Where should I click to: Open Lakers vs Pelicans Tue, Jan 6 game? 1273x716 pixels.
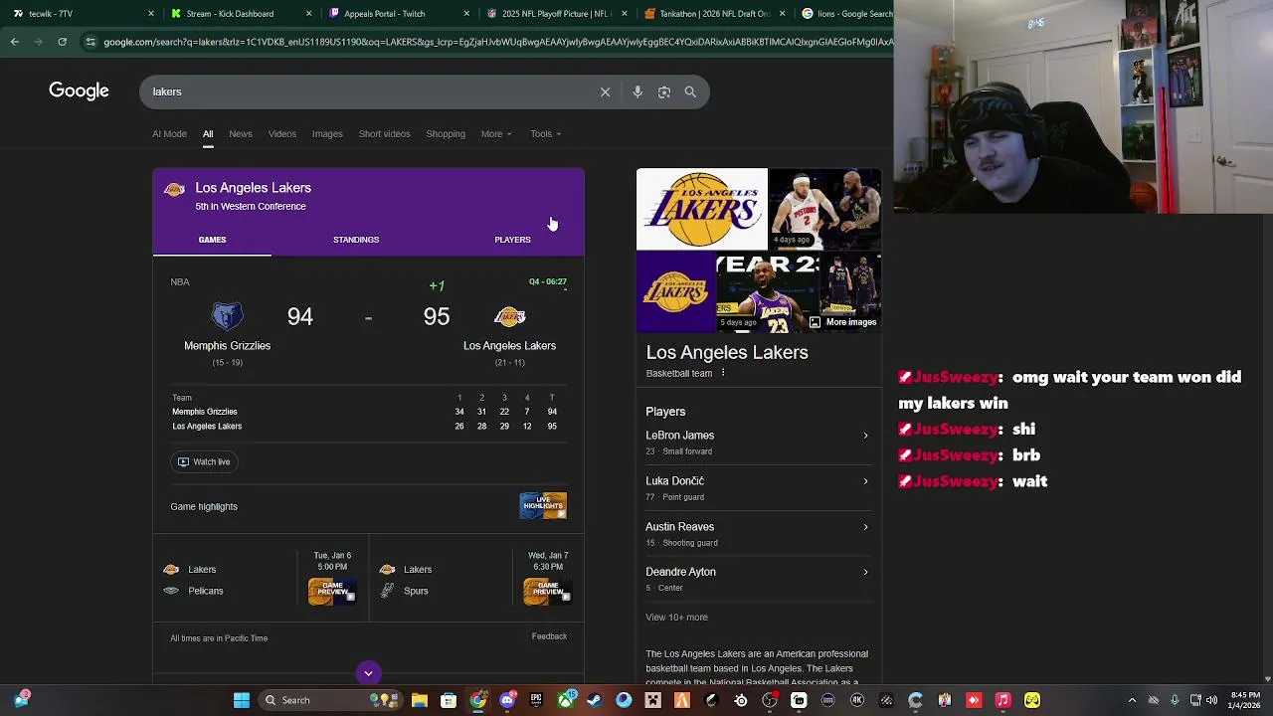(x=260, y=580)
